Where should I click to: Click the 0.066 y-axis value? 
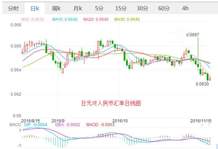pyautogui.click(x=16, y=46)
